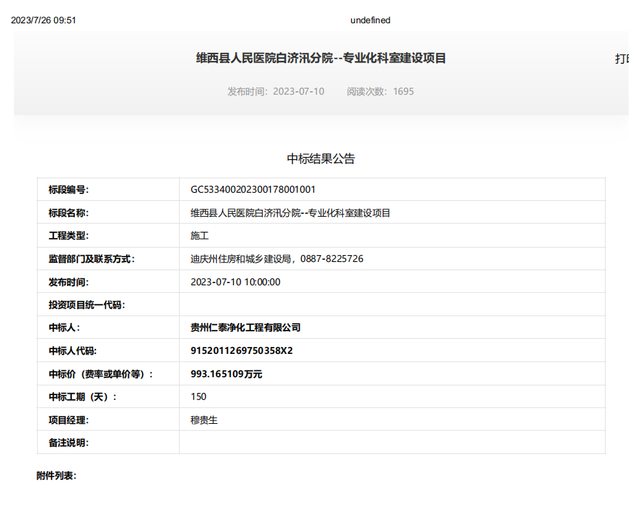
Task: Click the winning bidder 贵州仁泰净化工程有限公司
Action: (x=246, y=328)
